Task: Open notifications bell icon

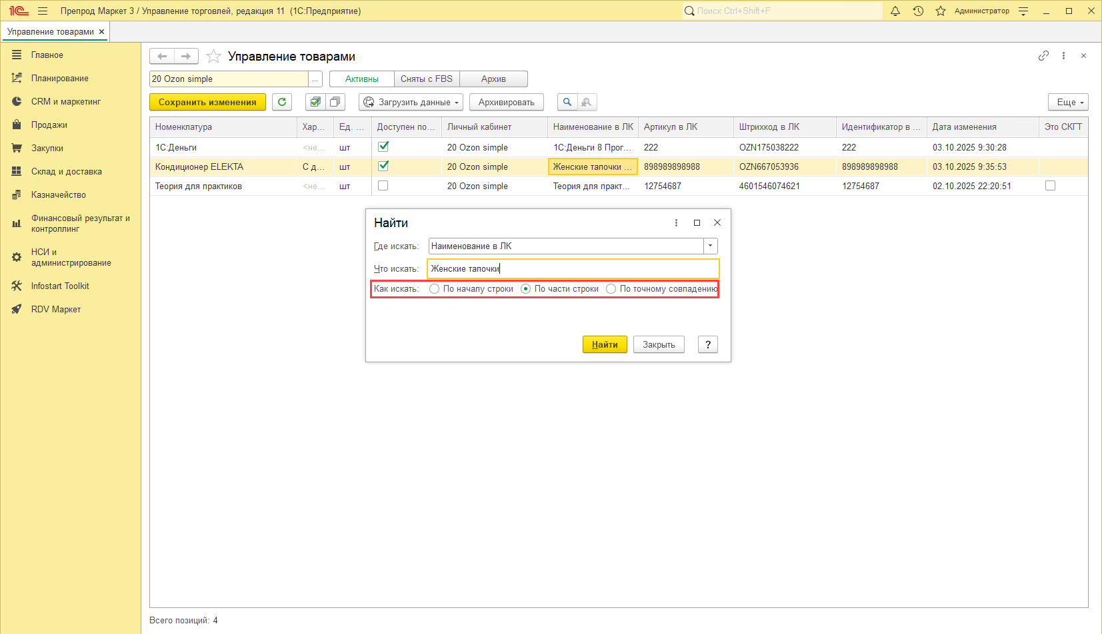Action: tap(895, 11)
